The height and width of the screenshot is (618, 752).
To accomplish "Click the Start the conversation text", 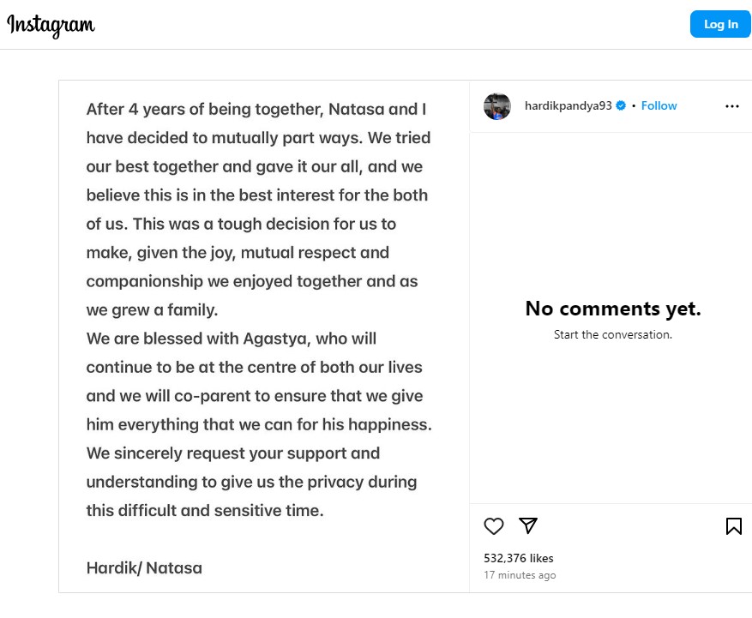I will [613, 334].
